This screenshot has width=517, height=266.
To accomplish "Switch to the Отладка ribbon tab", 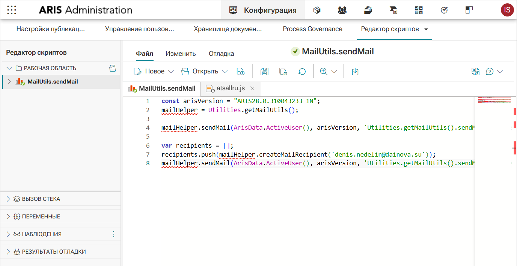I will [x=222, y=54].
